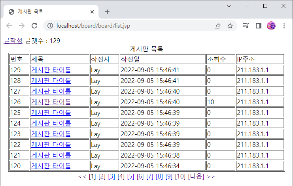
Task: Click IP 211.183.1.1 in row 123
Action: [253, 134]
